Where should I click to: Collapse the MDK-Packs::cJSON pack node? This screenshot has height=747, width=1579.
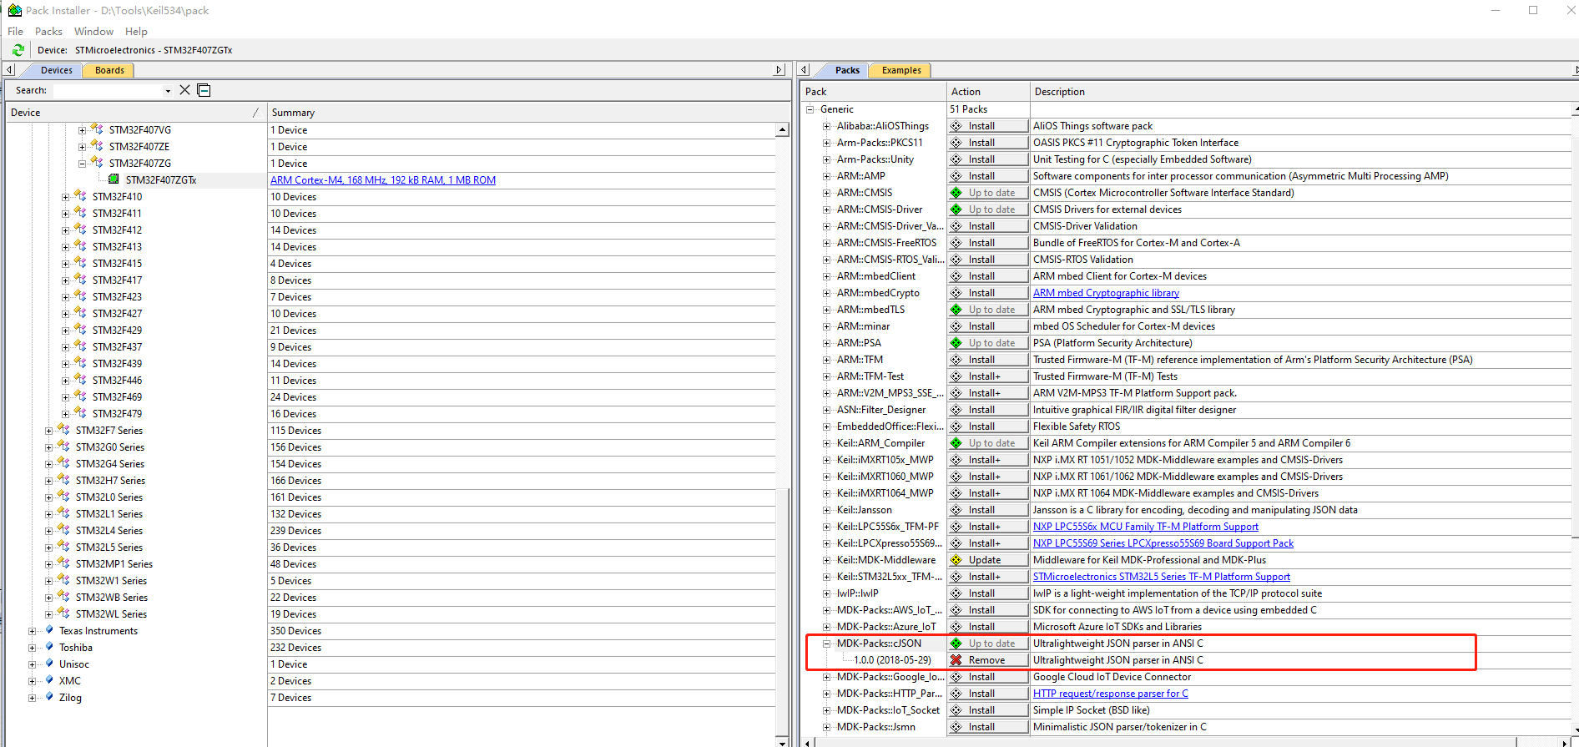826,644
